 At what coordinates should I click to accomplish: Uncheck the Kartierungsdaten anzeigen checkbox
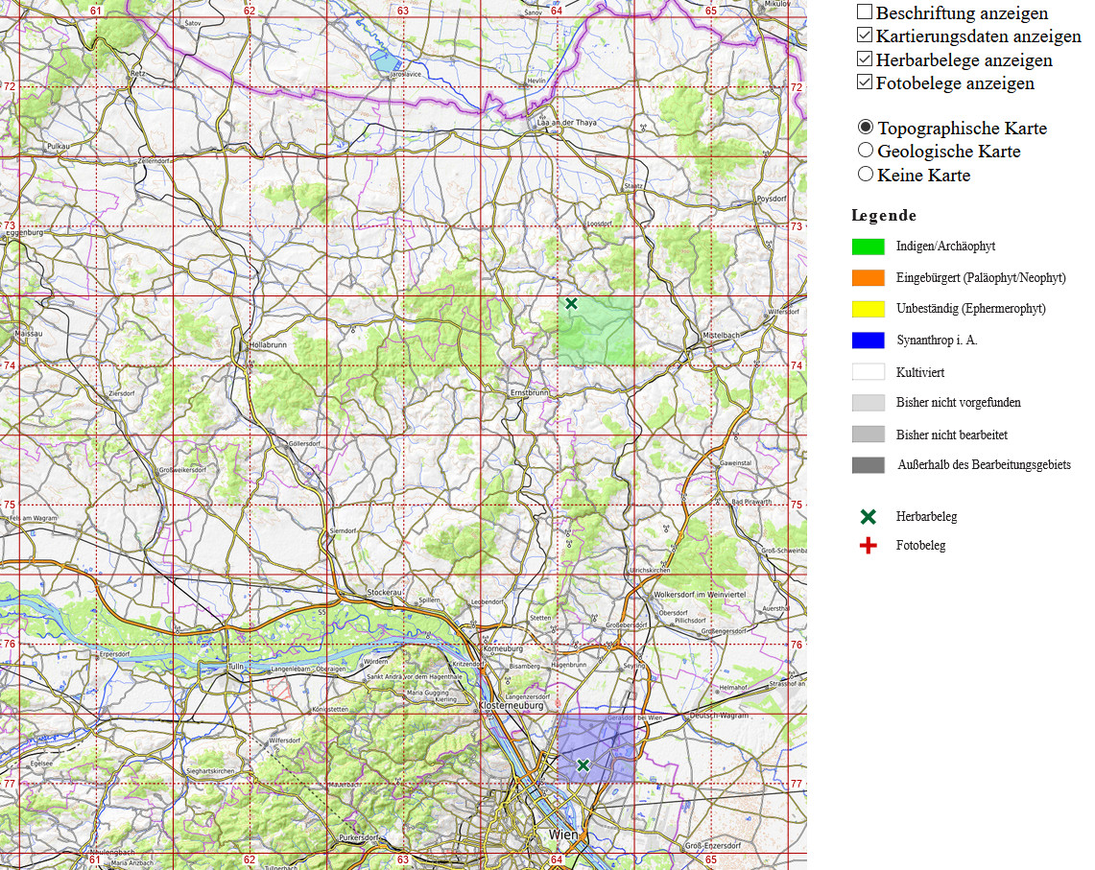point(865,35)
